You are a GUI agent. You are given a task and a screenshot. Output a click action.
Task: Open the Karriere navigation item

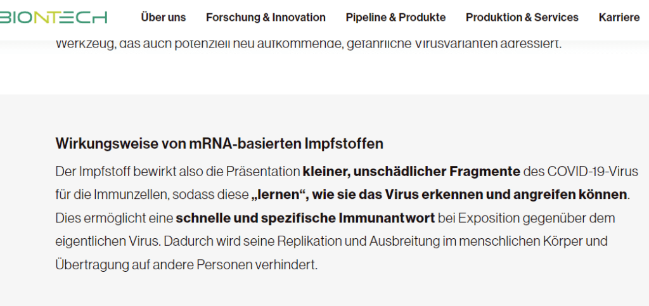619,18
